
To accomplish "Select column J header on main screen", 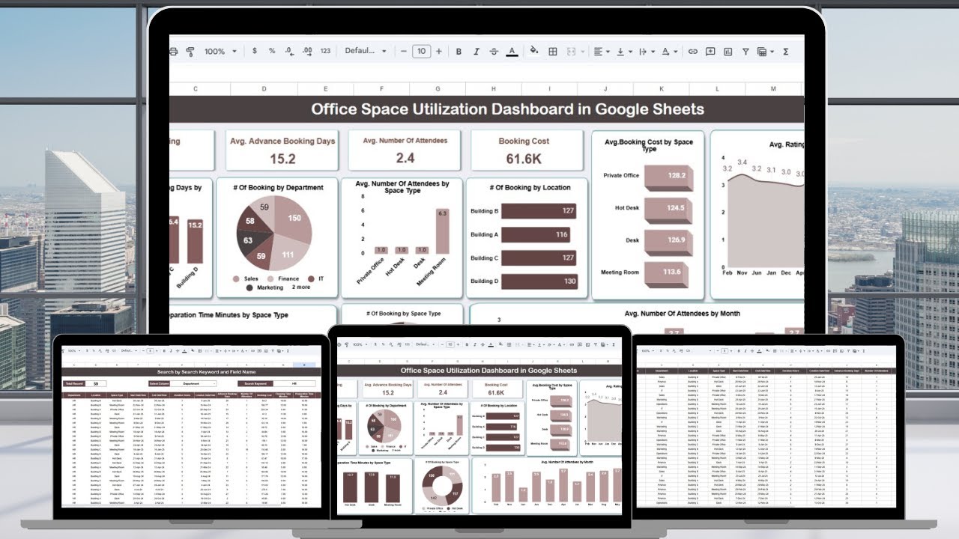I will tap(605, 89).
